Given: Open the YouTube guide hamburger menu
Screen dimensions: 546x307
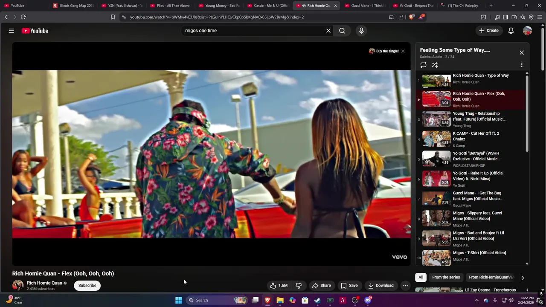Looking at the screenshot, I should [12, 31].
